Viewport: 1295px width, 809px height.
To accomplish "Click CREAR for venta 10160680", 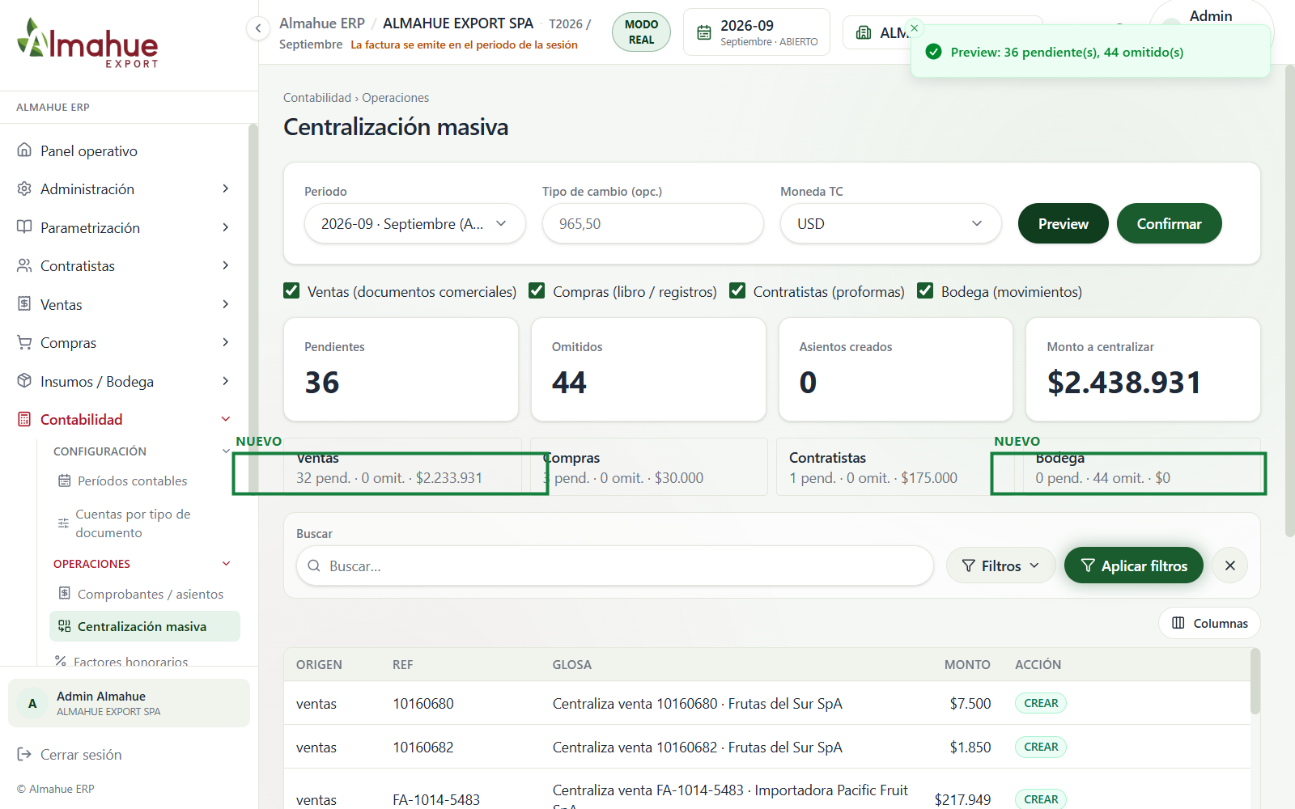I will point(1041,703).
